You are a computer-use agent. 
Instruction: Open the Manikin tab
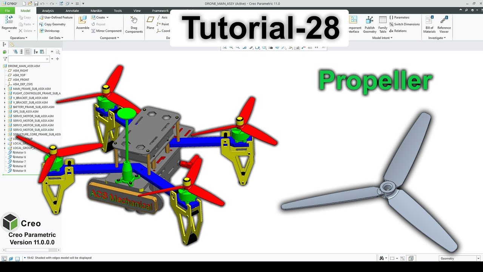coord(96,11)
